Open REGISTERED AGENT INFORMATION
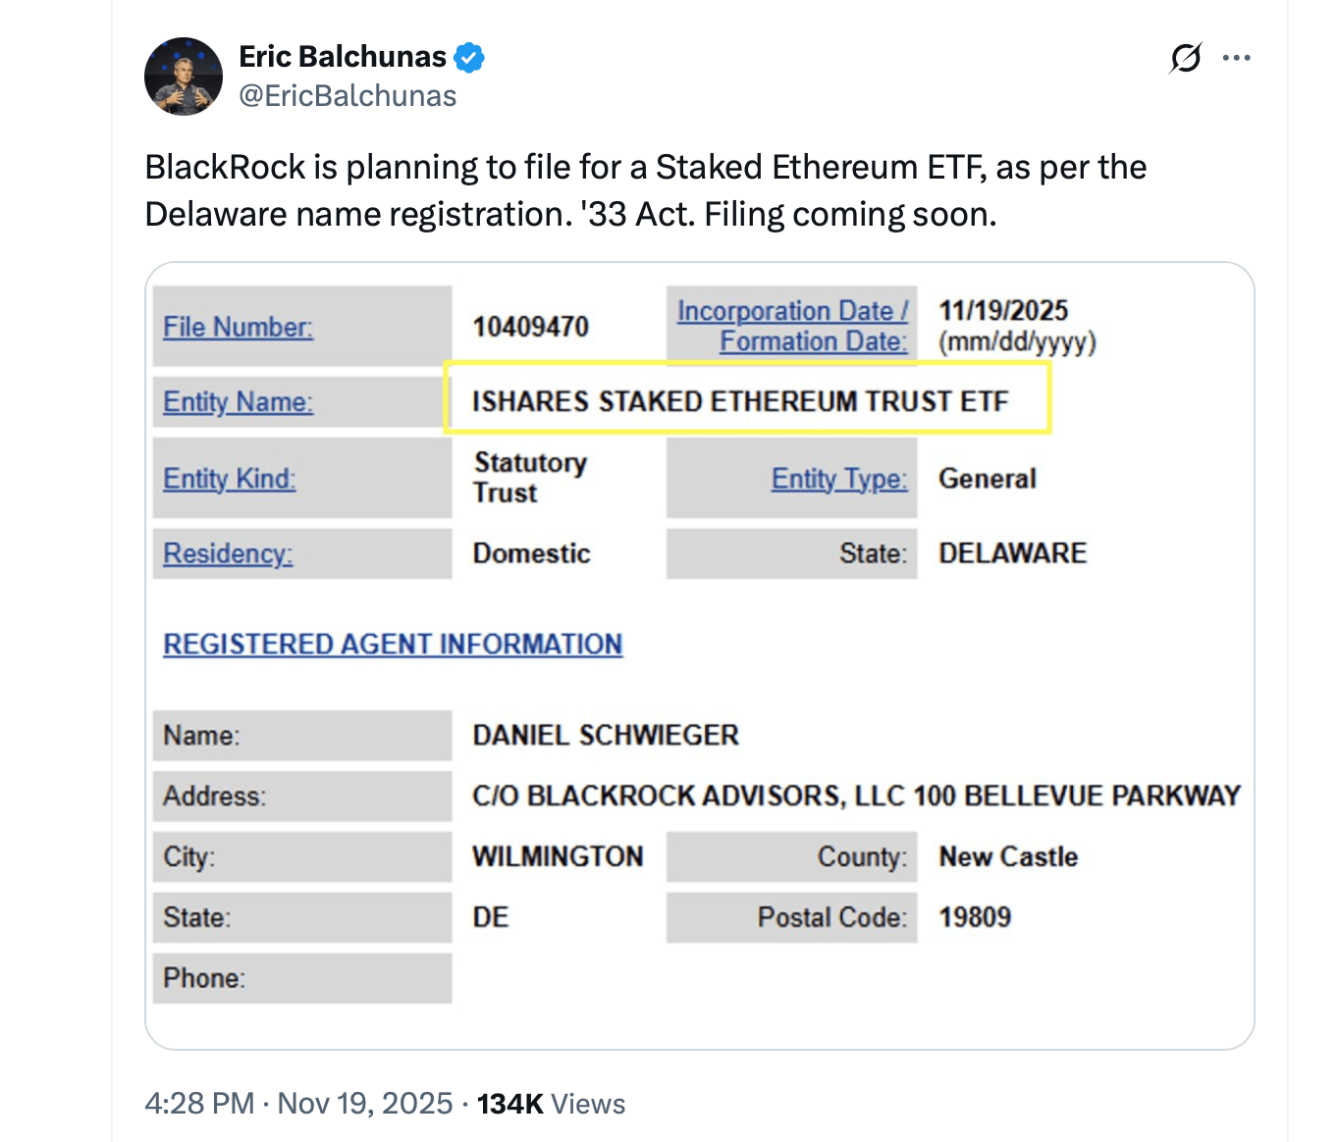The height and width of the screenshot is (1142, 1339). tap(392, 644)
